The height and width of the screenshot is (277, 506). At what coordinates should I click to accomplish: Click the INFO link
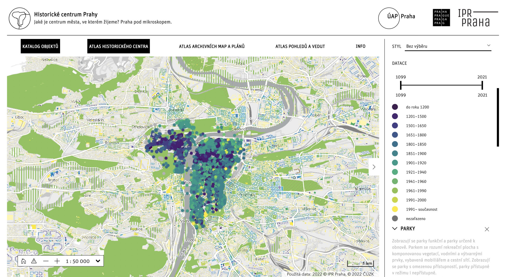[x=360, y=46]
